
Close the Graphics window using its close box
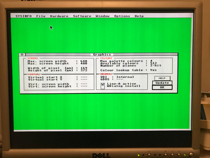coord(22,55)
